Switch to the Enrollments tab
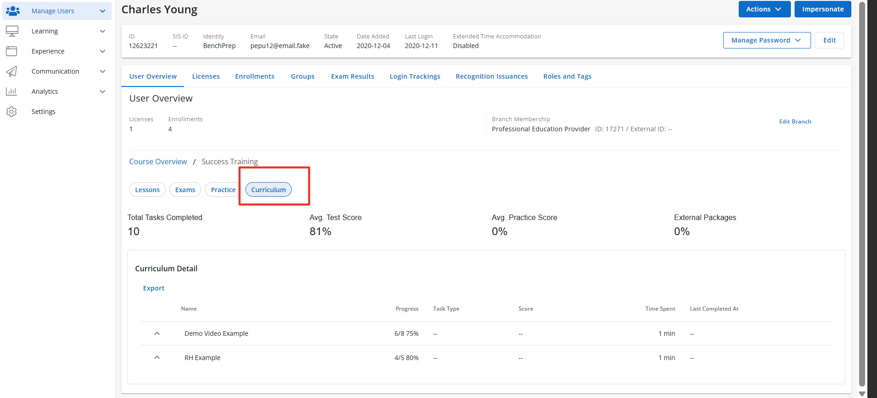The width and height of the screenshot is (877, 398). 255,76
